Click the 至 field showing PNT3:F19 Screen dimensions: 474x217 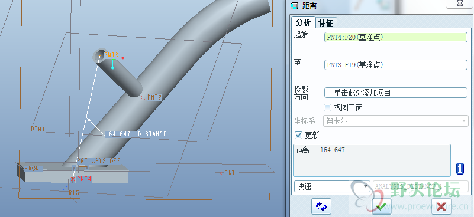click(396, 65)
